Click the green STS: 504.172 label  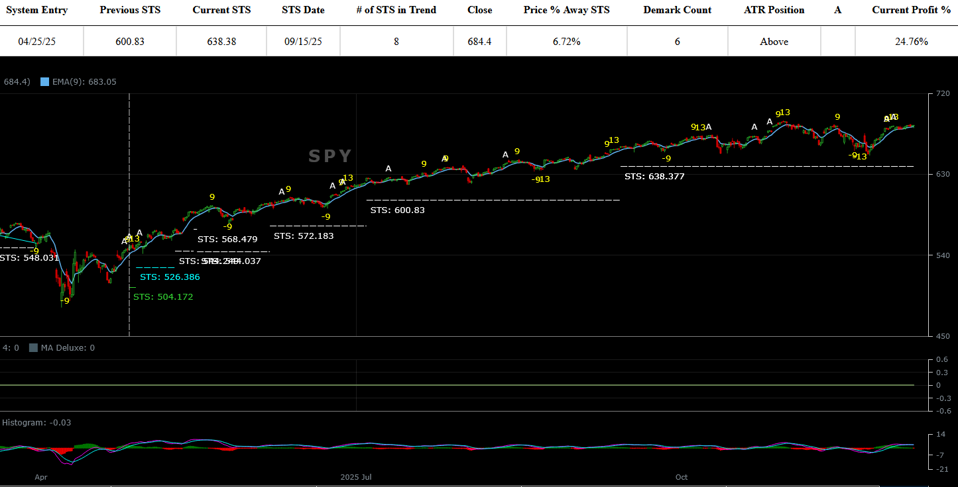pyautogui.click(x=163, y=297)
